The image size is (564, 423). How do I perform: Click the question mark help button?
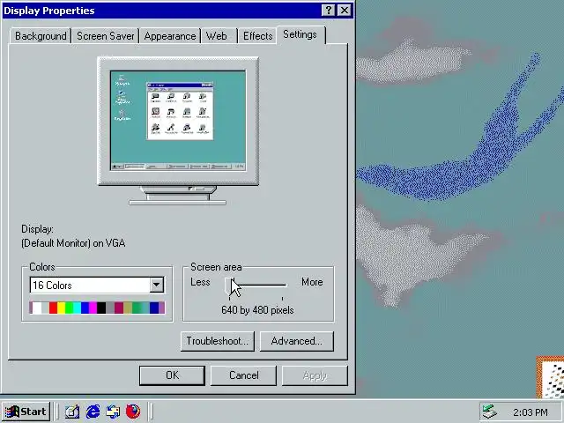(328, 11)
